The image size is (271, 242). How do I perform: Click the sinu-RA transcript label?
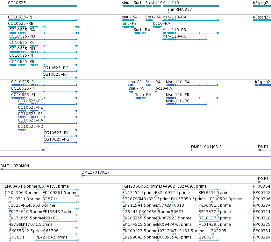(x=130, y=17)
